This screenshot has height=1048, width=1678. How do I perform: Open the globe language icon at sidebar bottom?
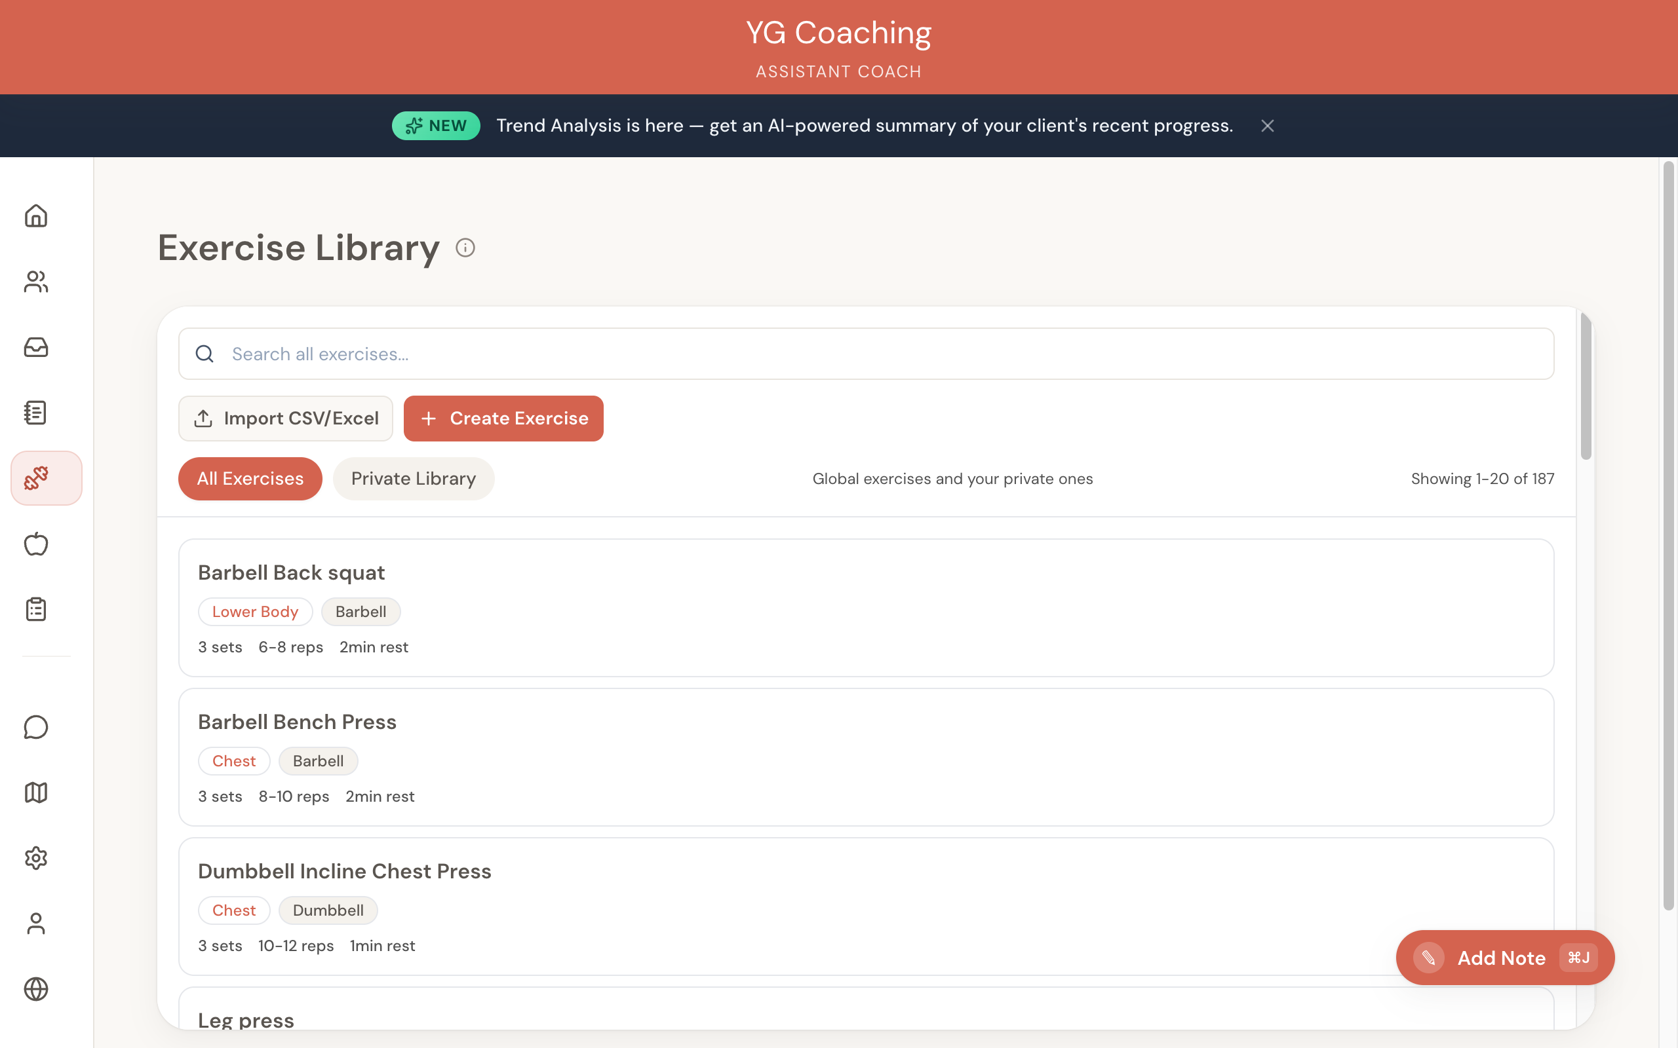35,989
